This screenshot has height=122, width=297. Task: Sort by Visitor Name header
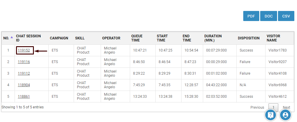(273, 38)
